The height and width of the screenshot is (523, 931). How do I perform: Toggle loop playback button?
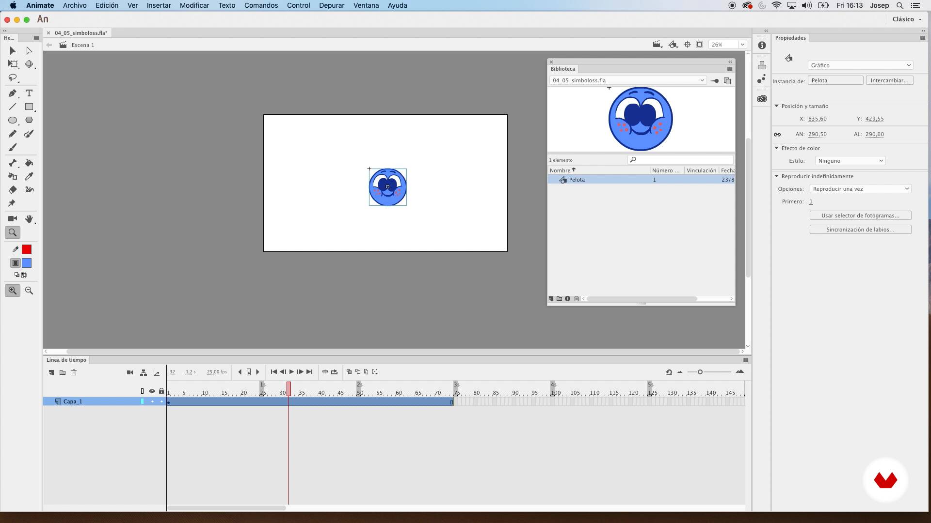[334, 372]
